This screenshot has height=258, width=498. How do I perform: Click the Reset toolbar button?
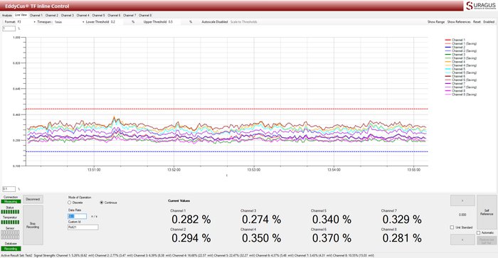[477, 22]
